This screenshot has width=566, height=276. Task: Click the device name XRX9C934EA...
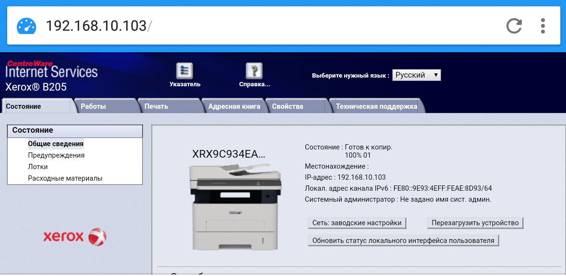[x=229, y=154]
